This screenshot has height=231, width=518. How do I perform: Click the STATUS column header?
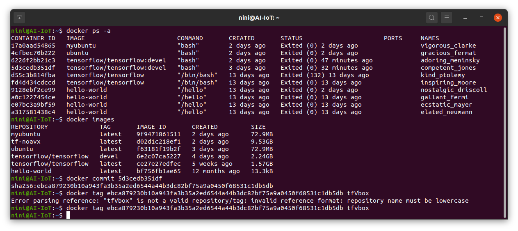(x=292, y=38)
